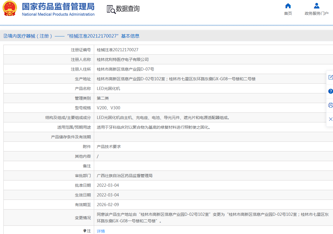333x234 pixels.
Task: Select 桂林优利特医疗电子有限公司 registrant name
Action: pyautogui.click(x=123, y=59)
